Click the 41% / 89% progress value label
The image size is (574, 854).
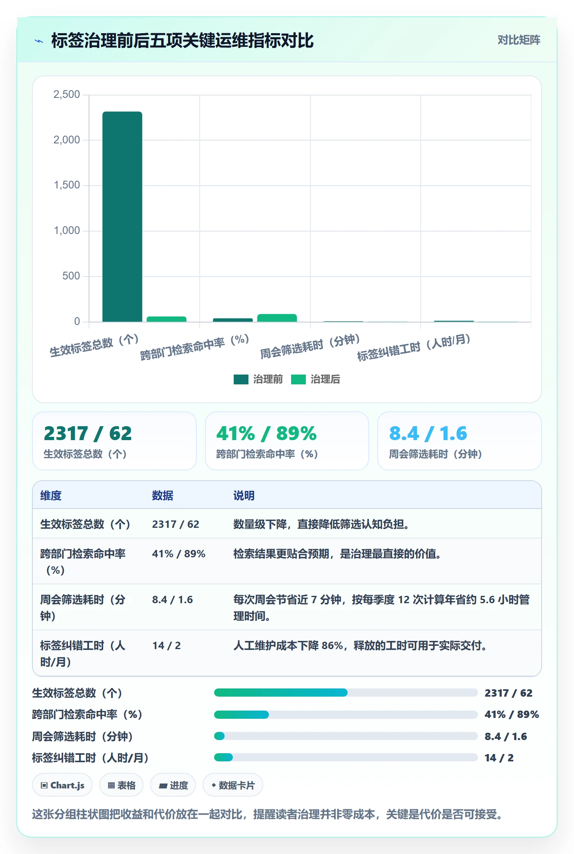coord(512,714)
